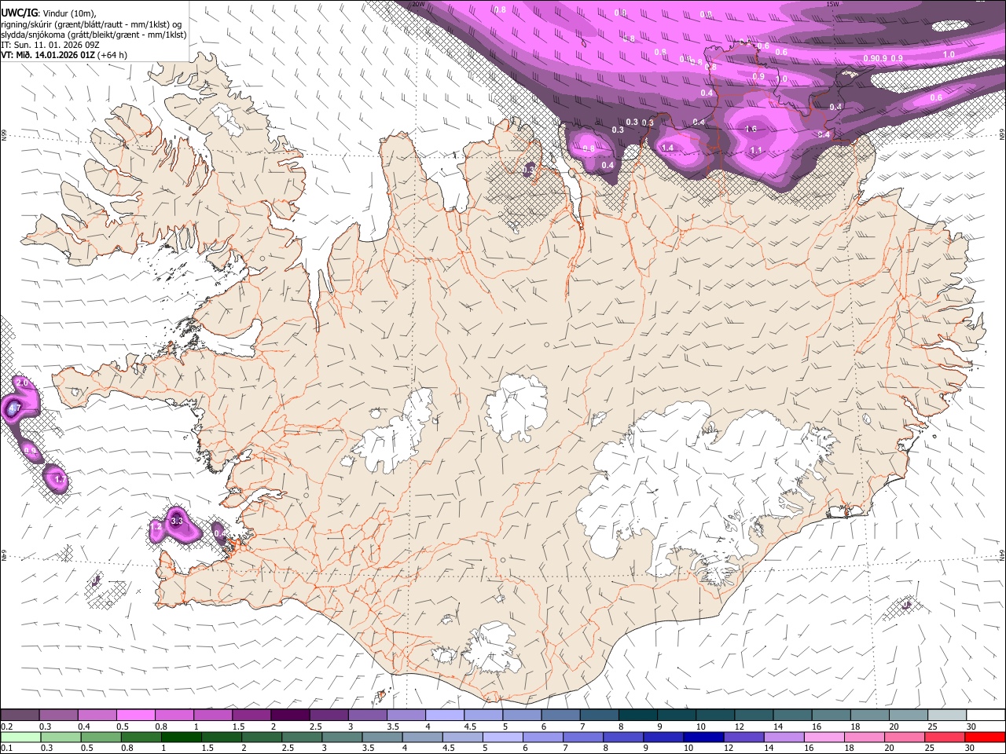
Task: Click the 'rigning/skúrir' description line
Action: [x=92, y=24]
